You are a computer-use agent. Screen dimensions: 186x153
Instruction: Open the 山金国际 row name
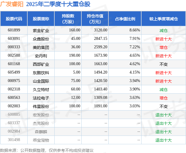(41, 81)
